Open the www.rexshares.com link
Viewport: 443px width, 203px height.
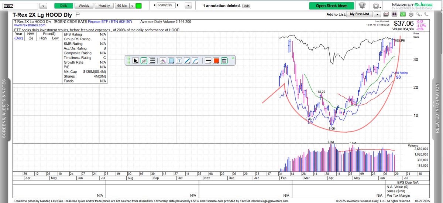30,26
